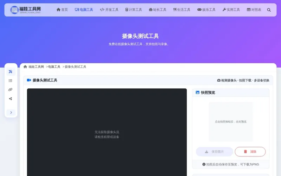Open the 娱乐工具 menu item
Viewport: 281px width, 176px height.
coord(206,10)
